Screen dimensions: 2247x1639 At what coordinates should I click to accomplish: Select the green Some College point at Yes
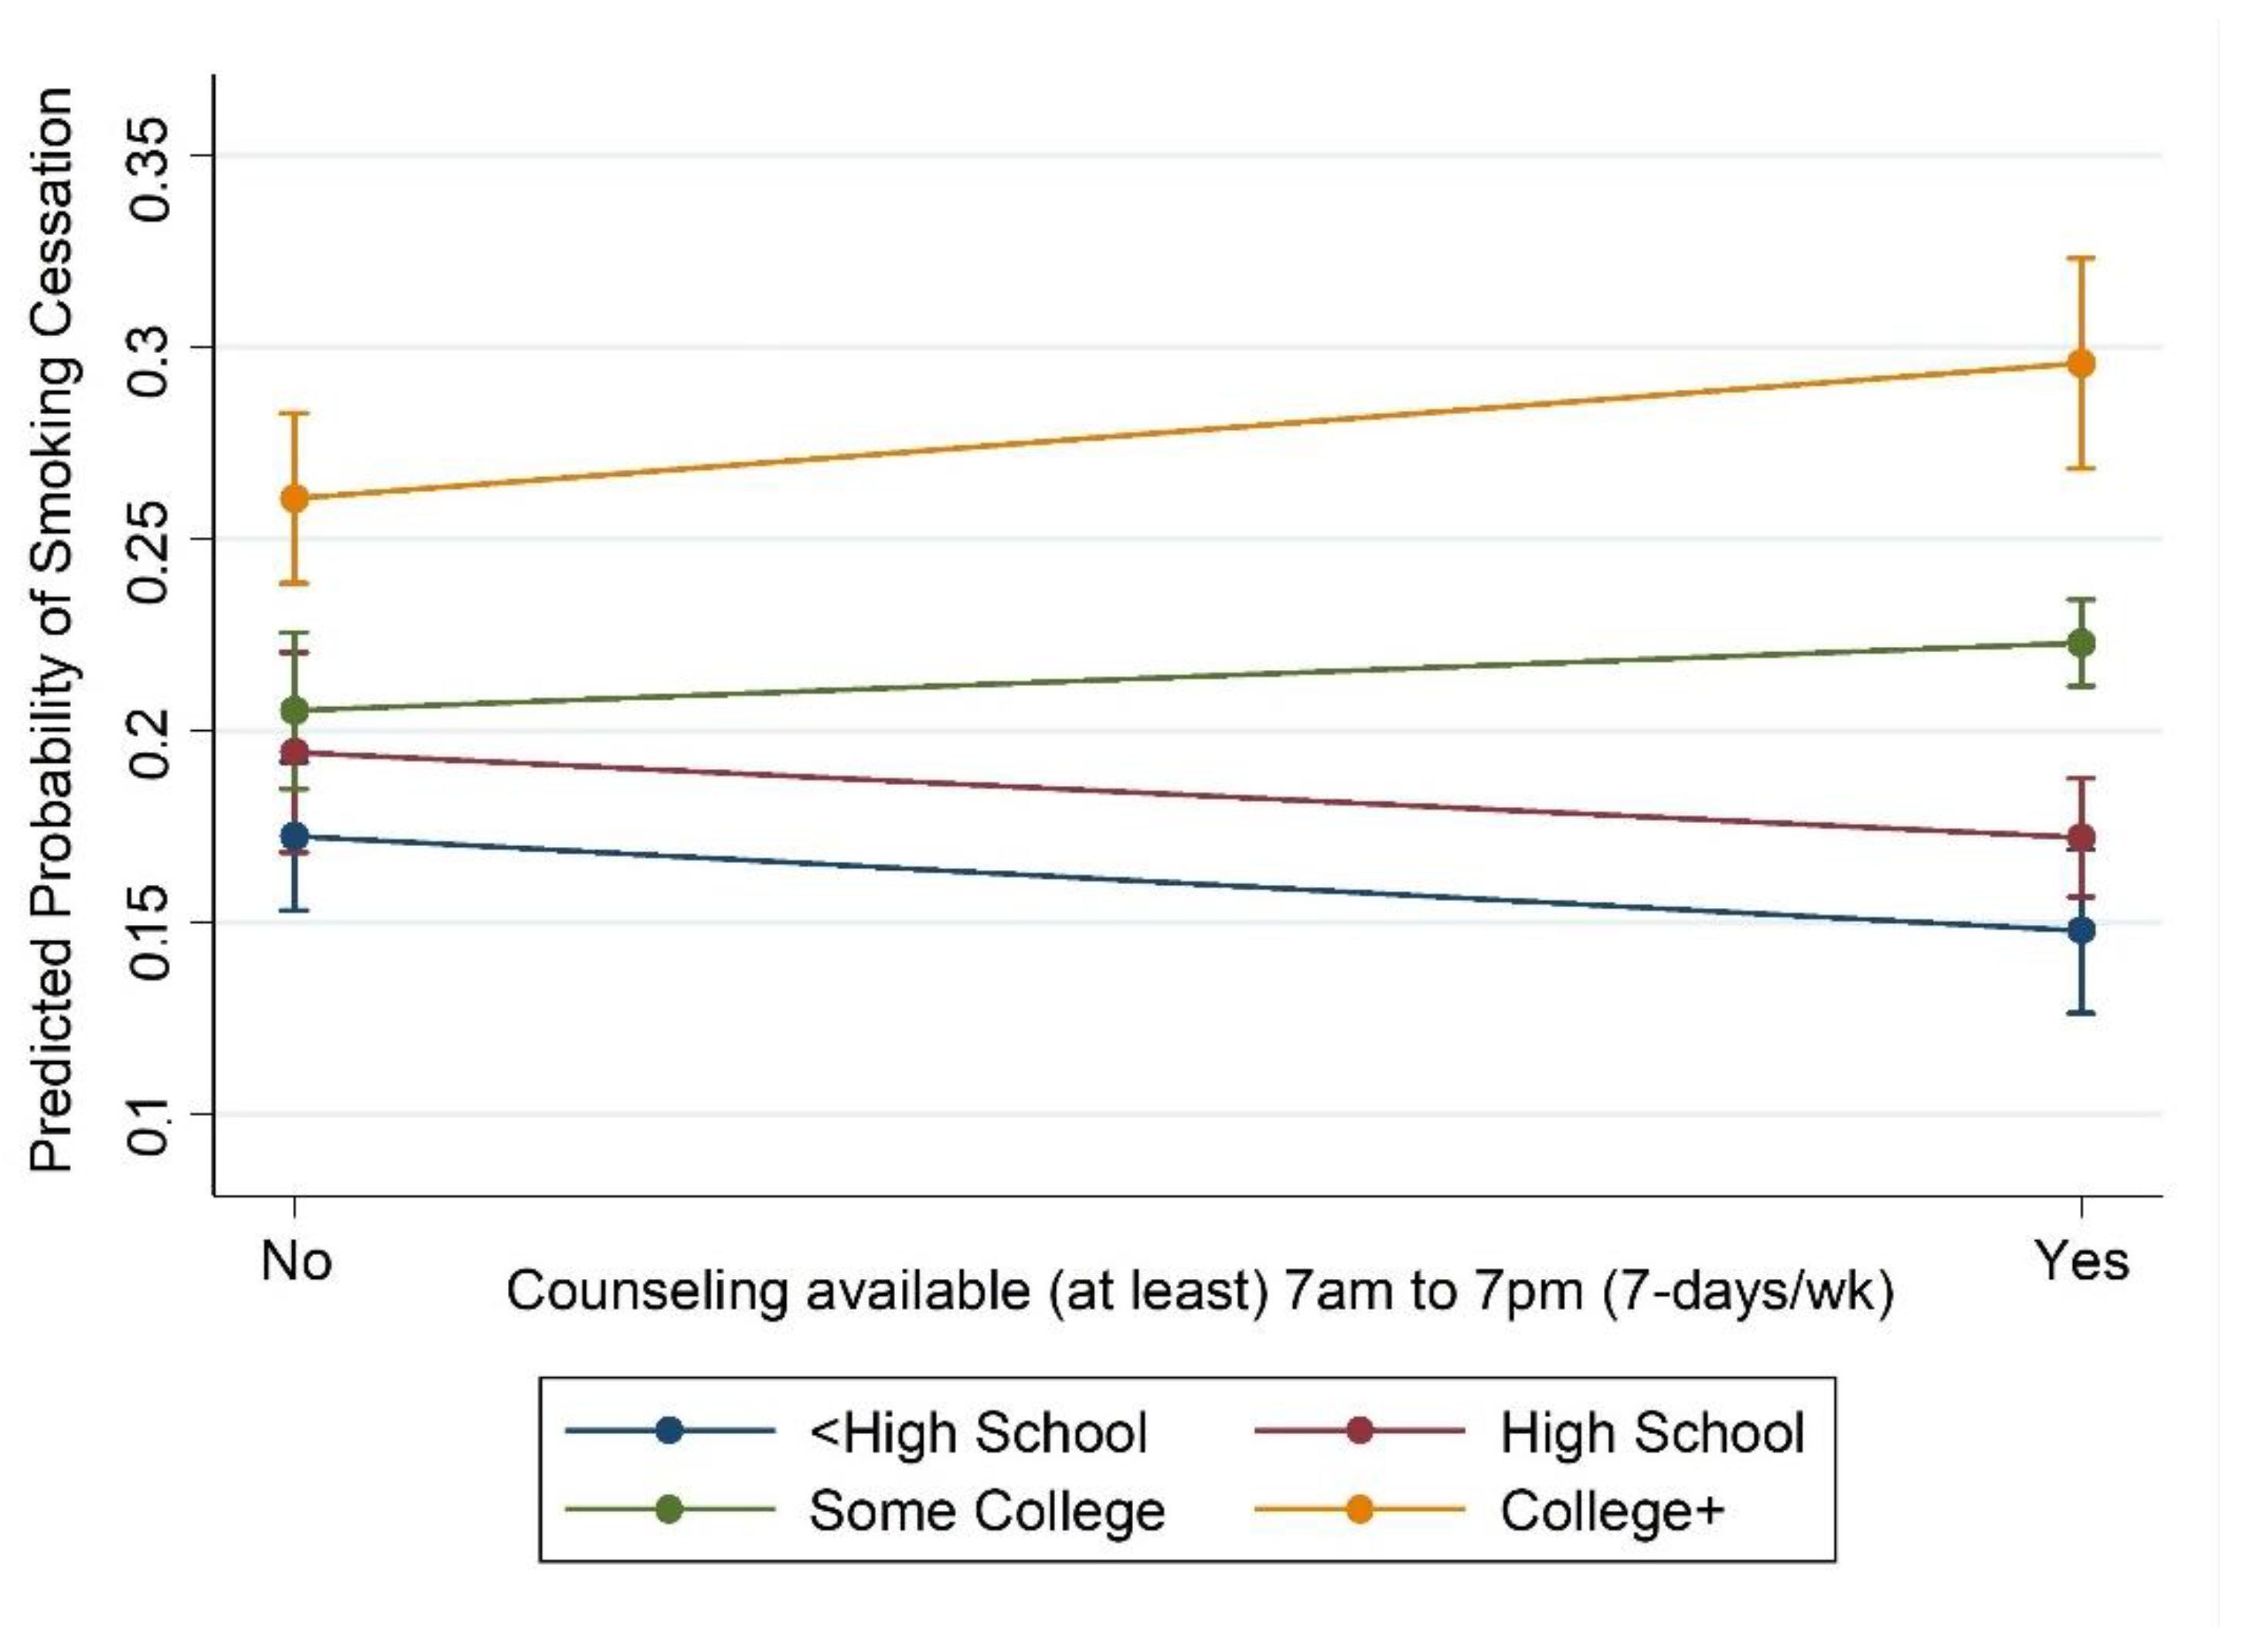click(2080, 643)
